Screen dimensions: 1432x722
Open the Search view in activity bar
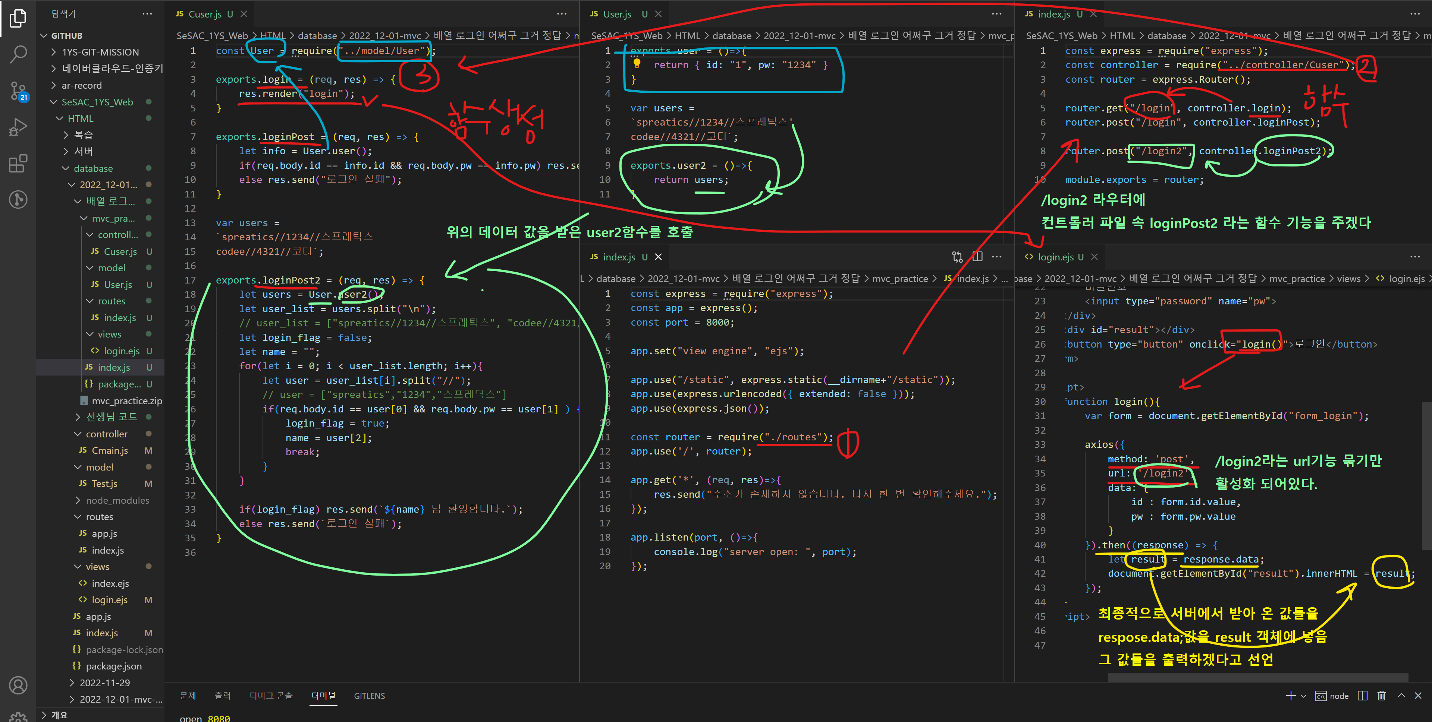click(18, 54)
